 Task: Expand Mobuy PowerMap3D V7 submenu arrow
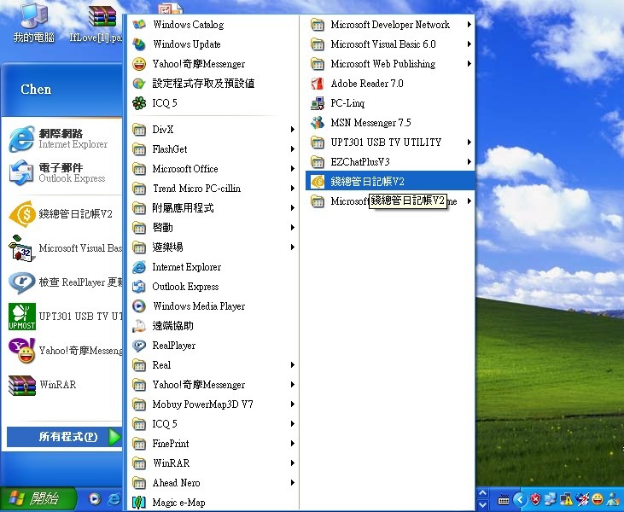pyautogui.click(x=293, y=404)
